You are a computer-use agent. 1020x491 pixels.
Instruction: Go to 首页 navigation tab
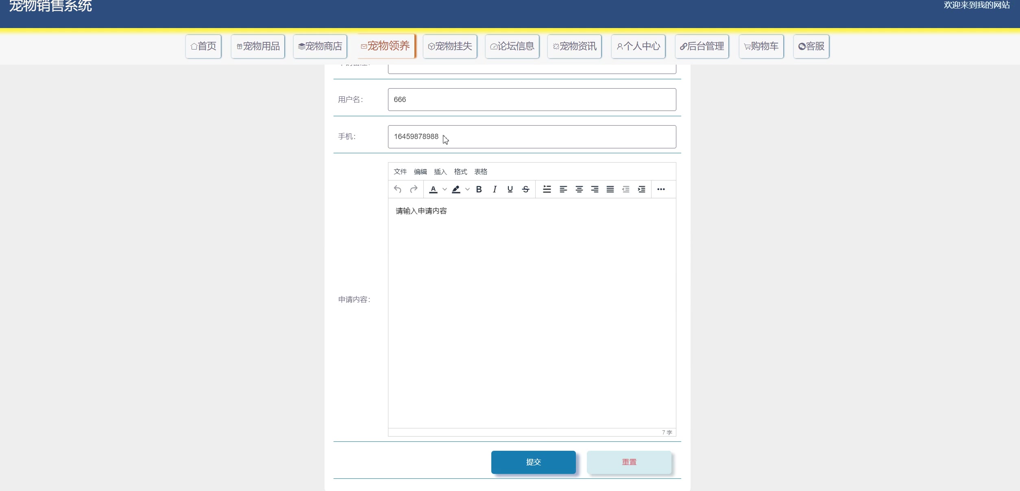coord(203,46)
